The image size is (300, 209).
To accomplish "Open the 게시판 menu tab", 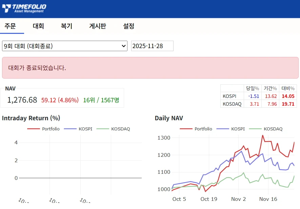I will click(x=98, y=26).
